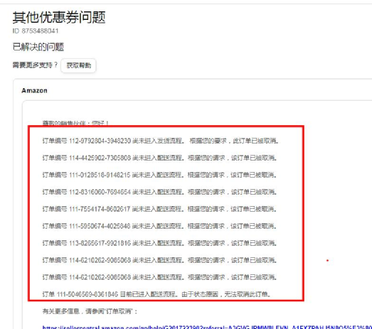Screen dimensions: 372x329
Task: Click the Amazon sender name
Action: click(x=34, y=90)
